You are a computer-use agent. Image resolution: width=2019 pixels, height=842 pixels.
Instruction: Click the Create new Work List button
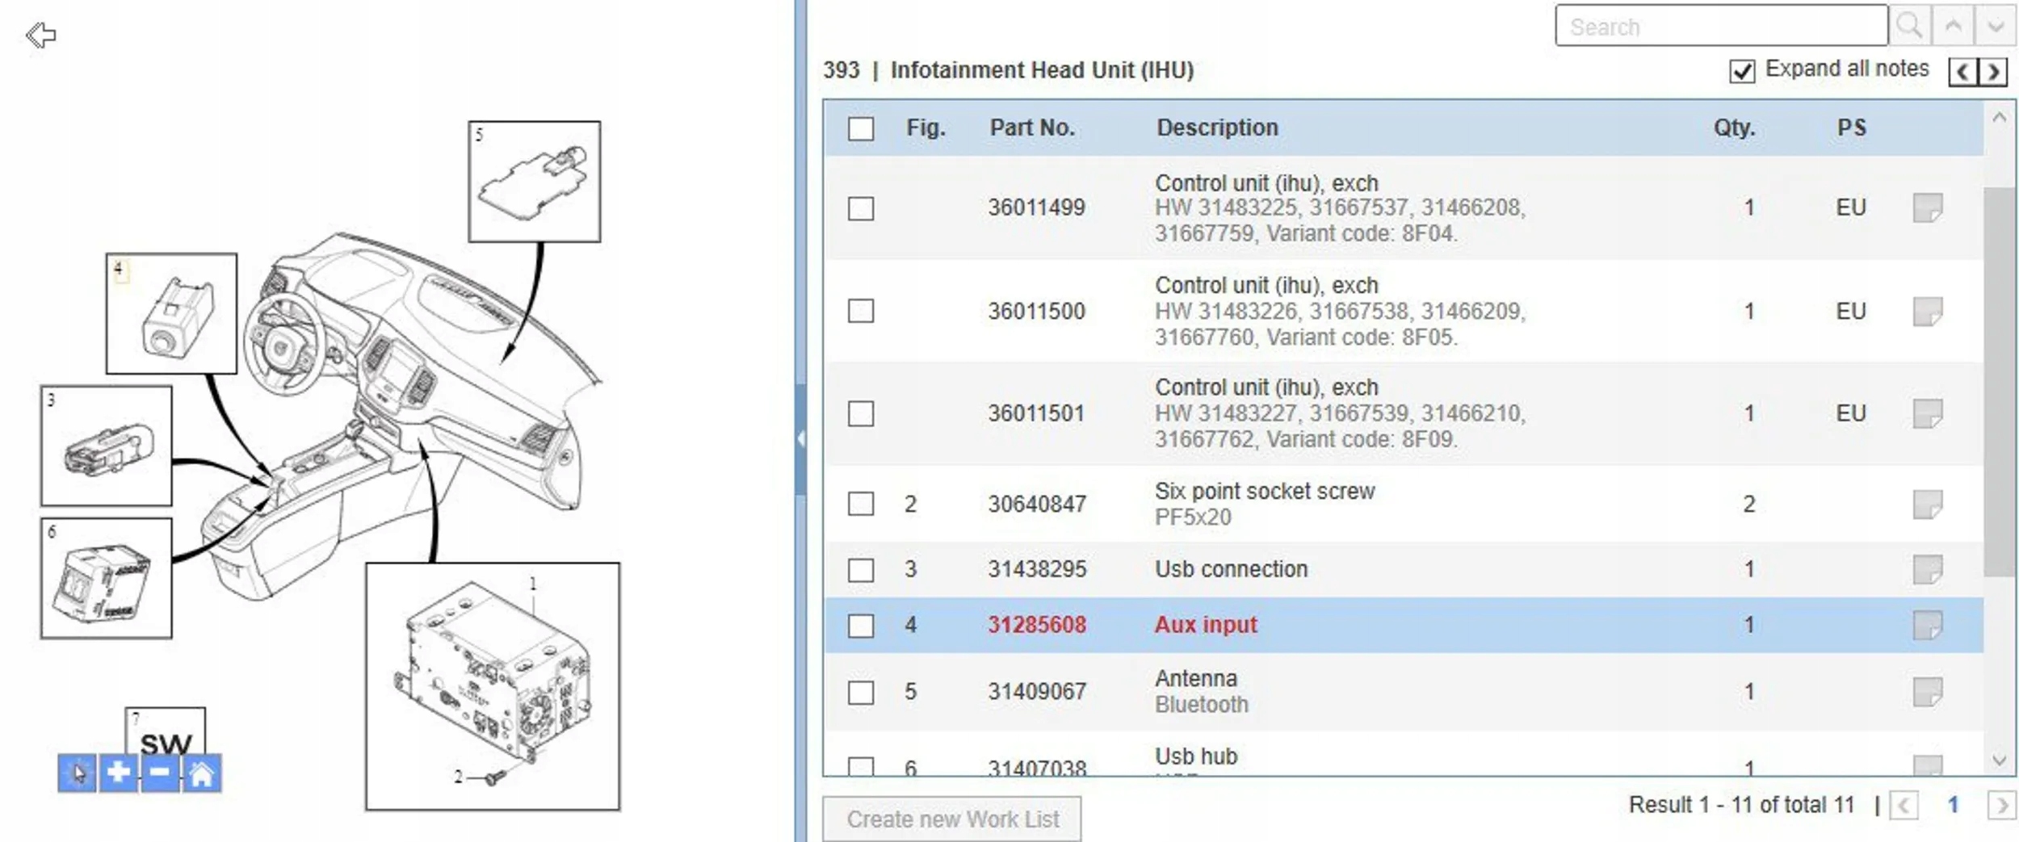952,819
